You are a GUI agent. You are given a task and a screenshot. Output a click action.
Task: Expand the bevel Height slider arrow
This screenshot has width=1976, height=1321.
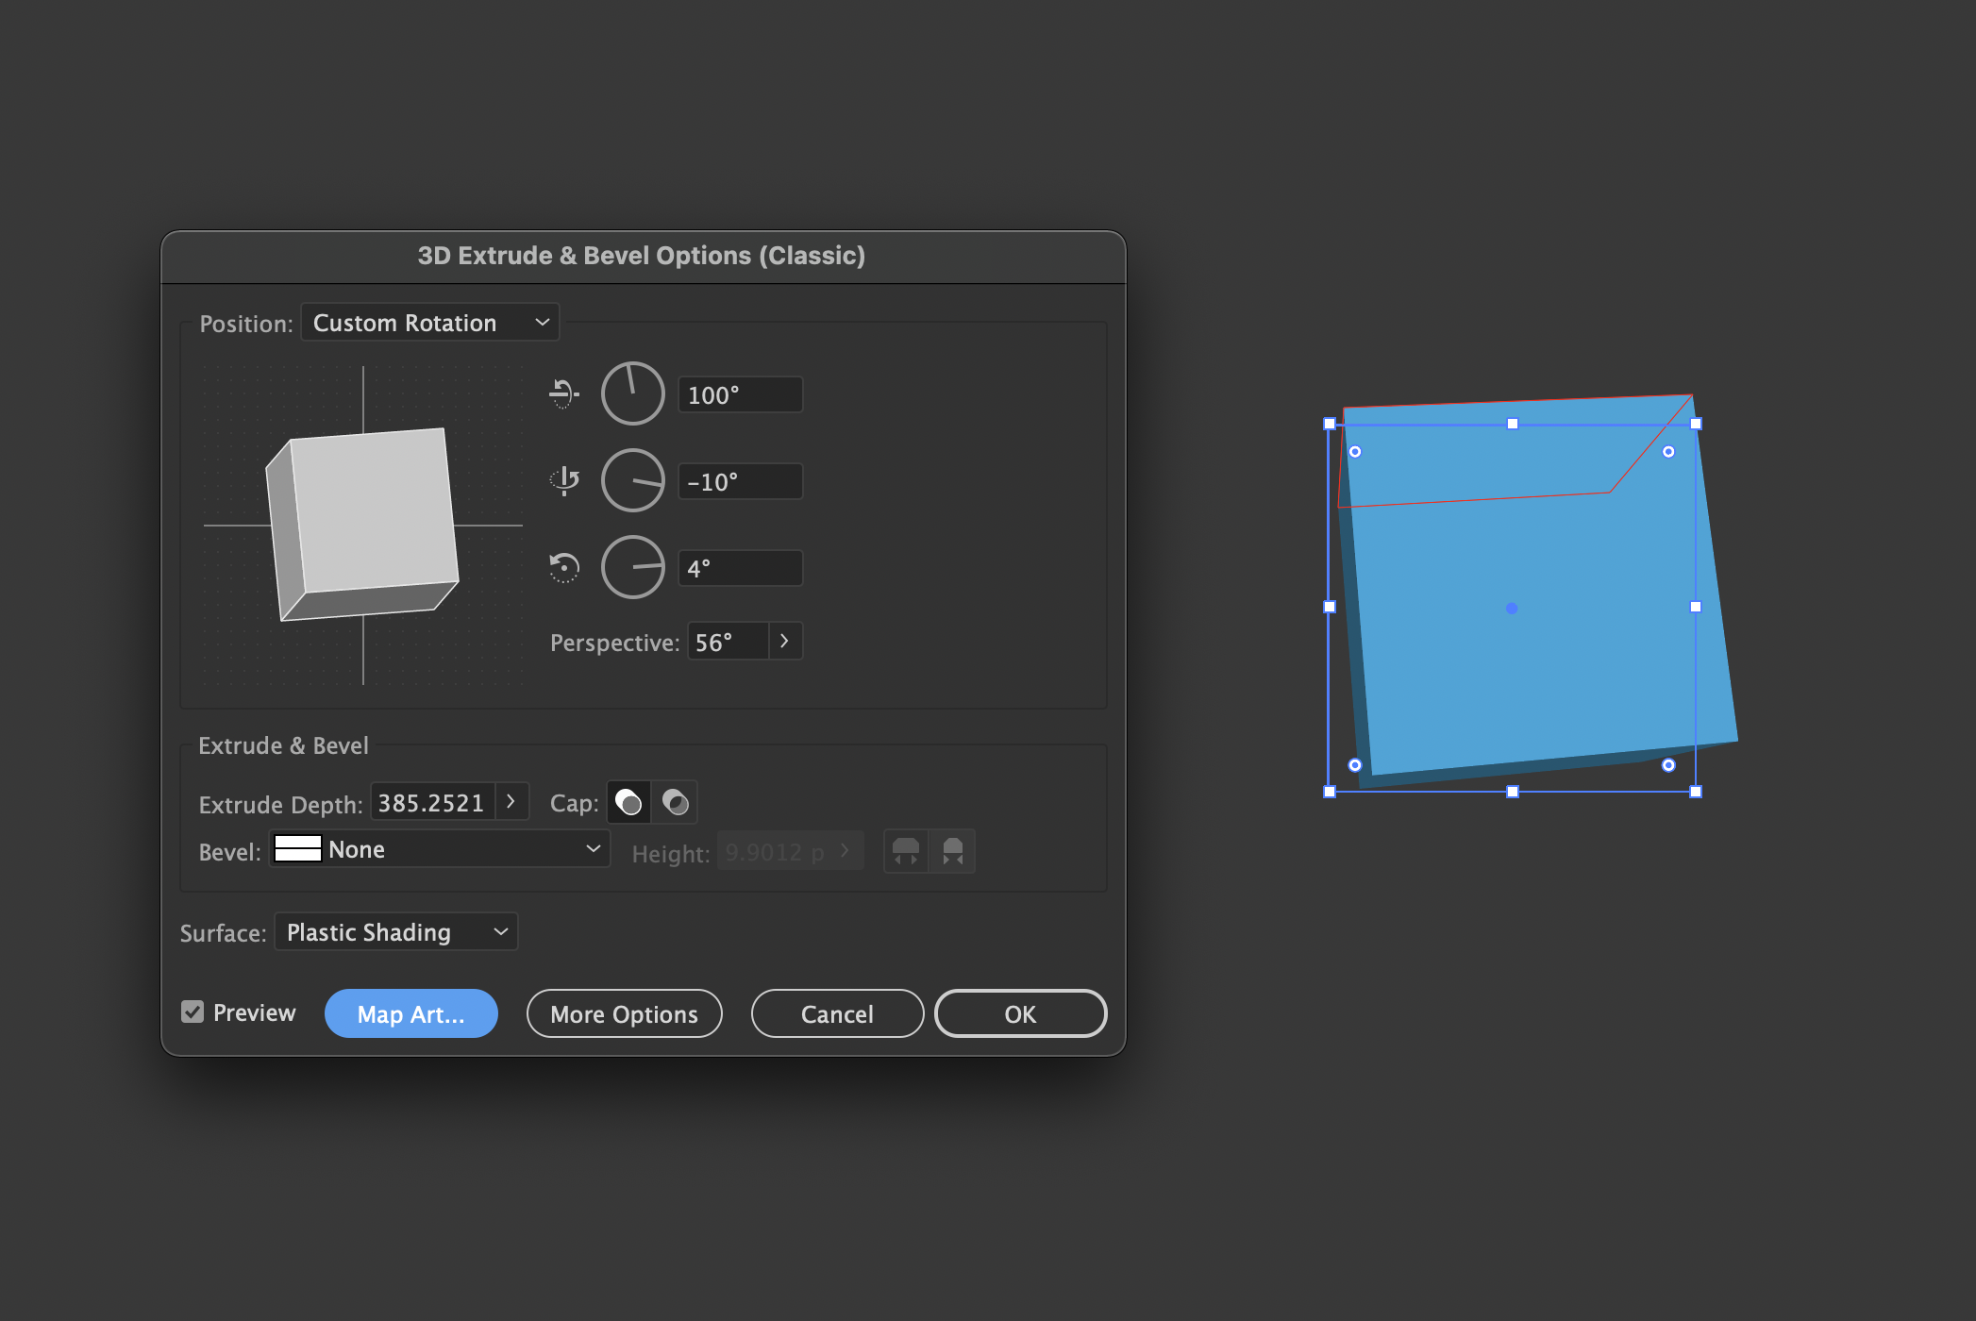[846, 852]
